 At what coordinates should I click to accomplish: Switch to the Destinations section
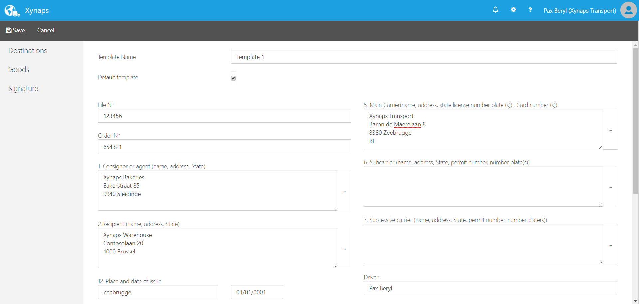[27, 51]
